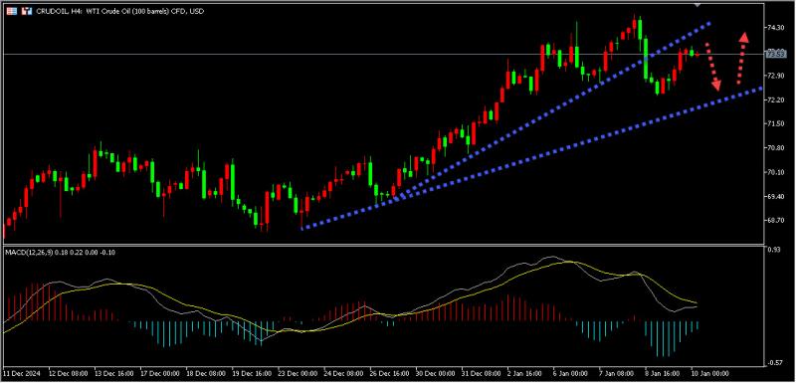Click the 23 Dec 00:00 time label
Image resolution: width=796 pixels, height=383 pixels.
(298, 372)
